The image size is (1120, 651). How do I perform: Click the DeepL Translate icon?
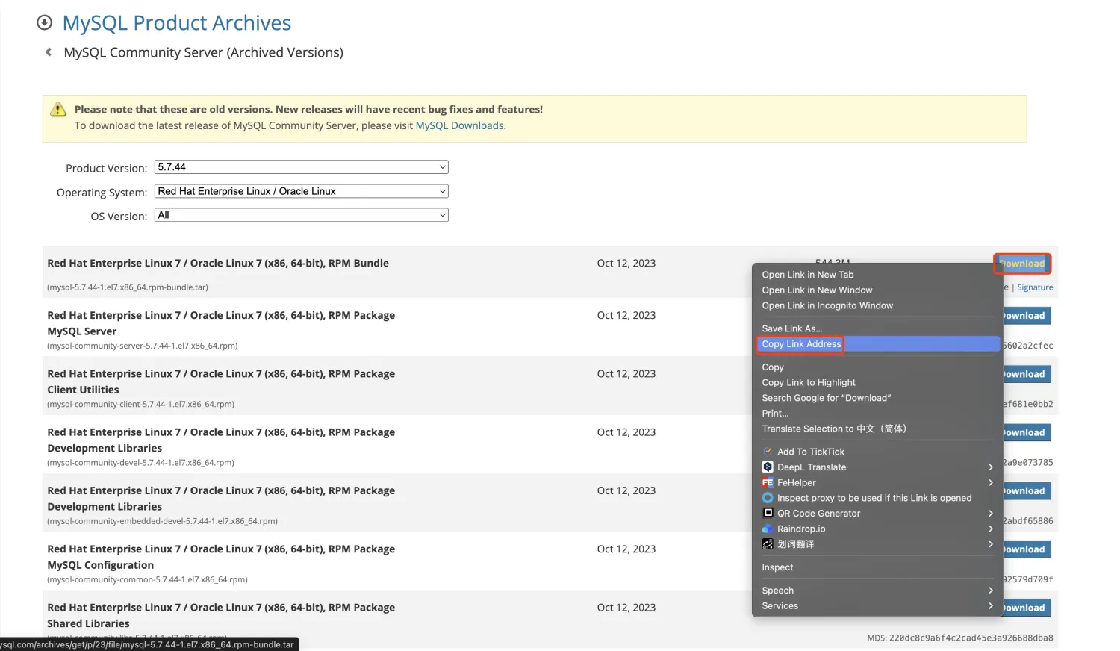point(768,467)
